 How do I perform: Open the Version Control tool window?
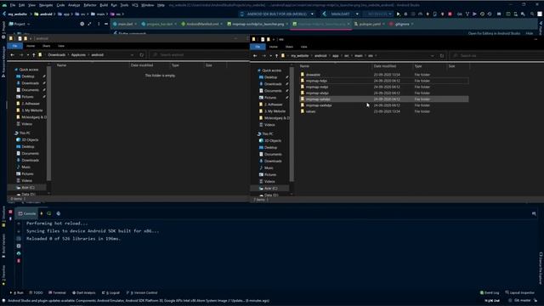click(142, 292)
